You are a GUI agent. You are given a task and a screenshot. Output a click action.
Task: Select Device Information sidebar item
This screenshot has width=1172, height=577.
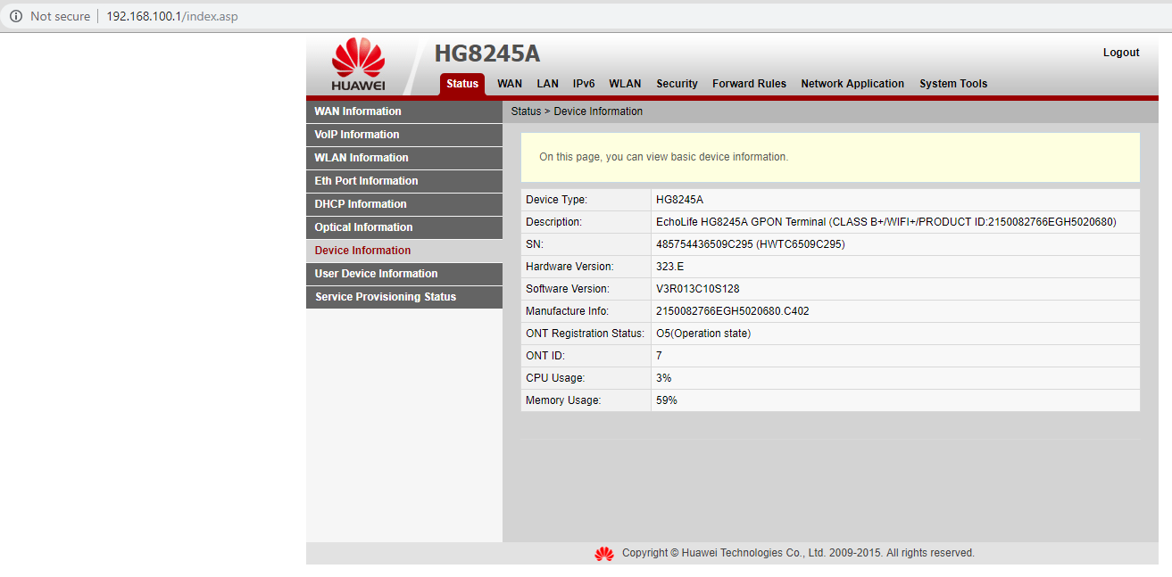click(404, 251)
